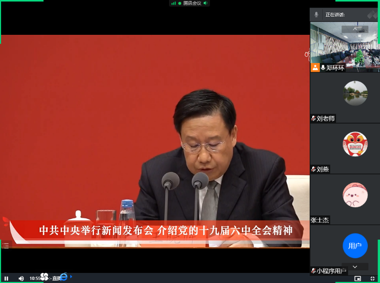Click the muted mic icon beside 刘燕
The image size is (380, 283).
(314, 169)
